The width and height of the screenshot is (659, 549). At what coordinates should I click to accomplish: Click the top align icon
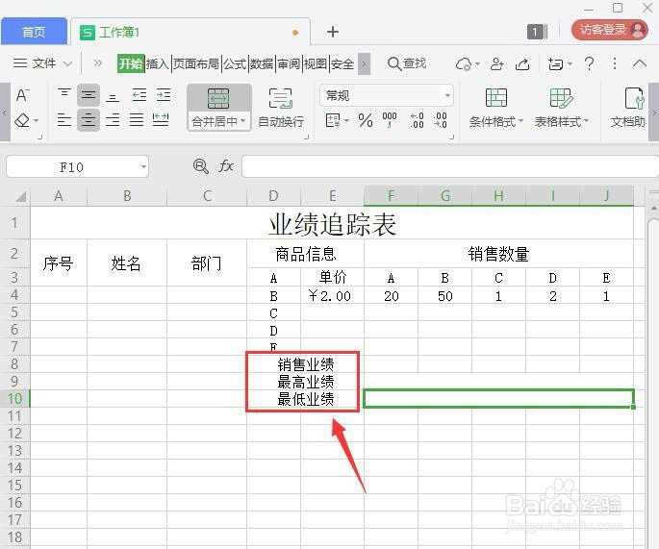63,95
